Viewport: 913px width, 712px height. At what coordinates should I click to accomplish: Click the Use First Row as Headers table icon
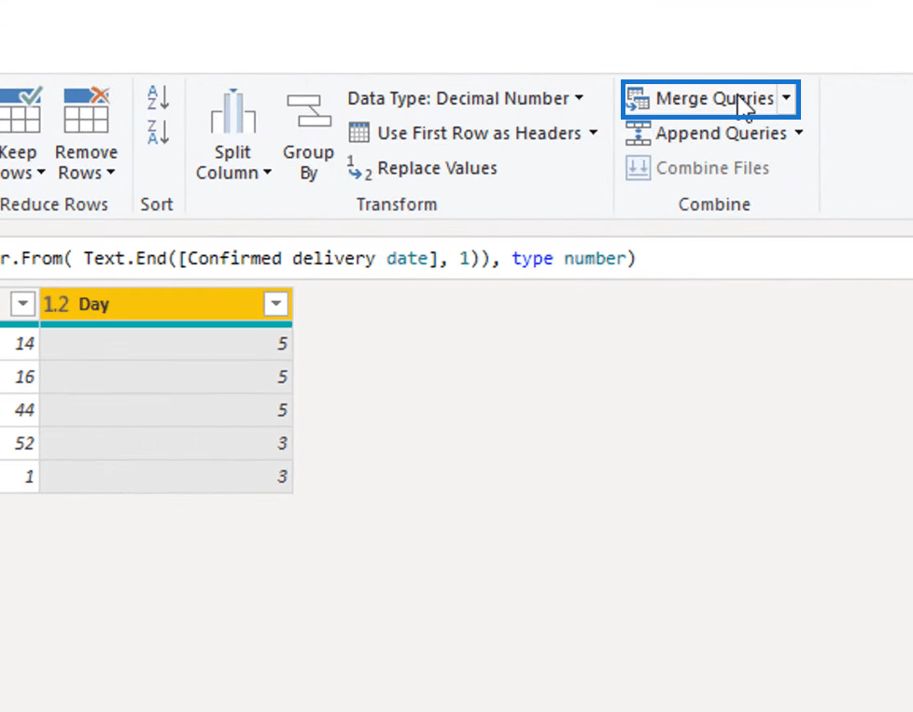tap(358, 133)
